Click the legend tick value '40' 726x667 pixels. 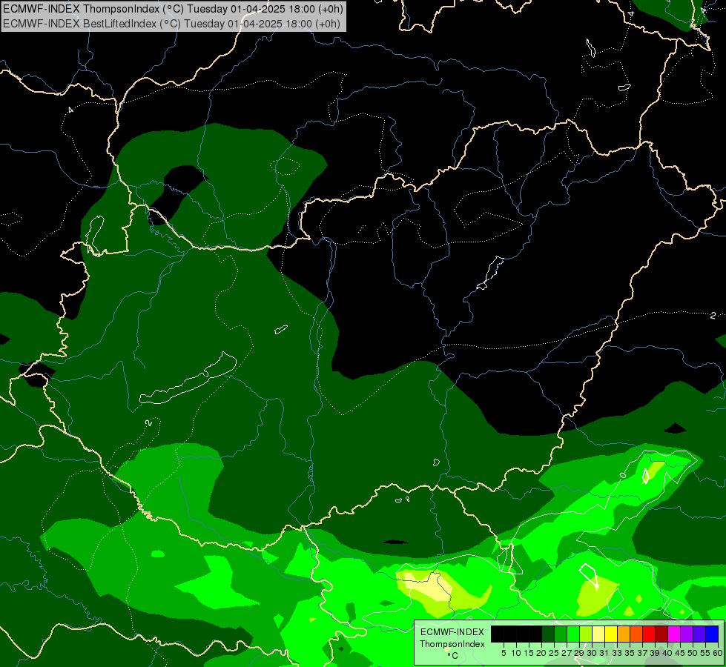pos(667,653)
